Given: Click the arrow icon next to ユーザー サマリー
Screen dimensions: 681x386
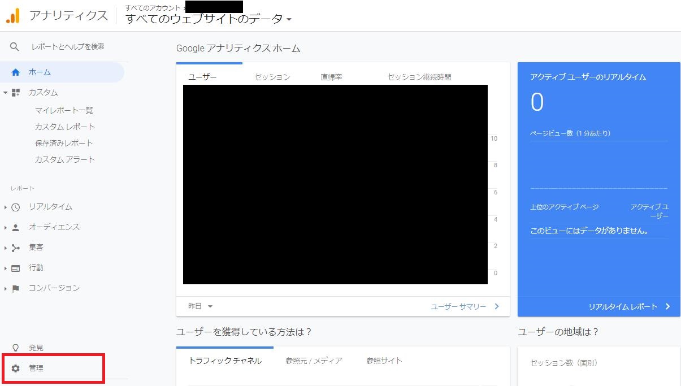Looking at the screenshot, I should (x=497, y=306).
